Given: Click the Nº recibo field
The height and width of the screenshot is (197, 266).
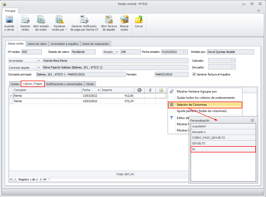Looking at the screenshot, I should coord(31,52).
